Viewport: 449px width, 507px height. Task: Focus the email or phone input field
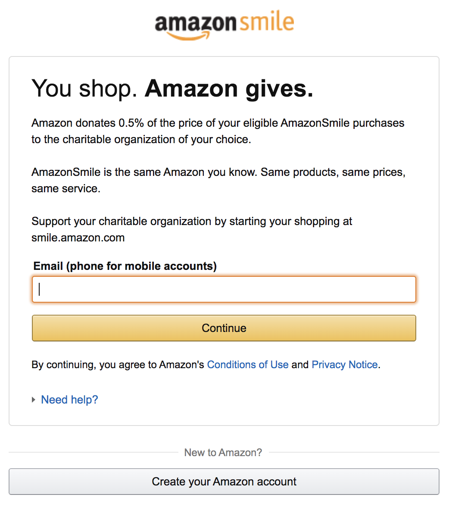224,289
